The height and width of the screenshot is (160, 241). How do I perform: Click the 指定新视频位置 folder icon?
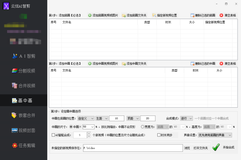click(154, 15)
